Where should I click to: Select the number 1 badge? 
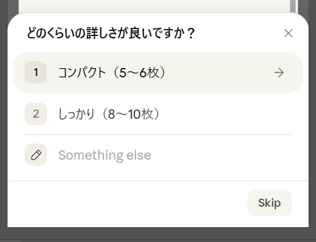pos(36,72)
